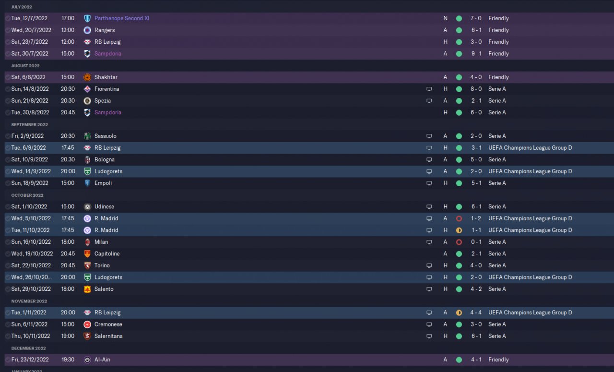Click the Fiorentina club crest
Image resolution: width=614 pixels, height=372 pixels.
(x=87, y=89)
